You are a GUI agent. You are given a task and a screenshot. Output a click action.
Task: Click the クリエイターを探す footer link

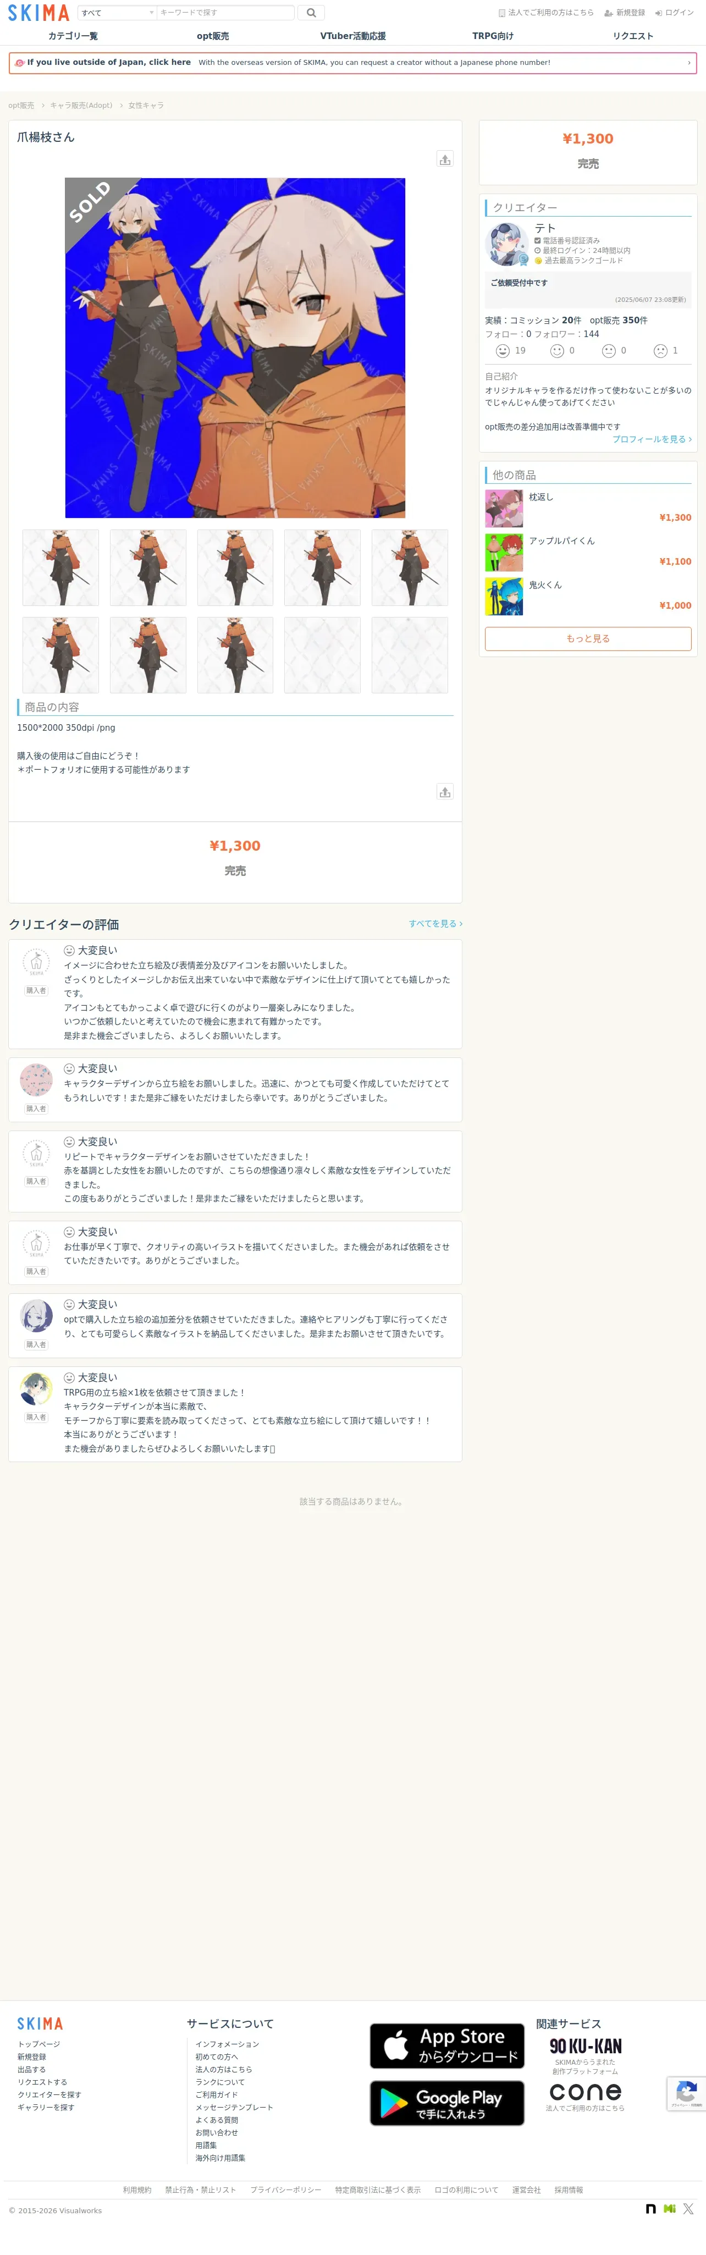point(49,2095)
